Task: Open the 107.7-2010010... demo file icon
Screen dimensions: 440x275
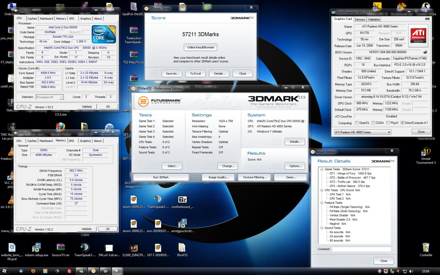Action: tap(158, 250)
